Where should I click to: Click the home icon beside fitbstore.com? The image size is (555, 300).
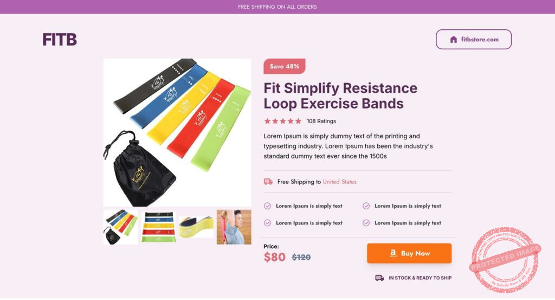[453, 40]
